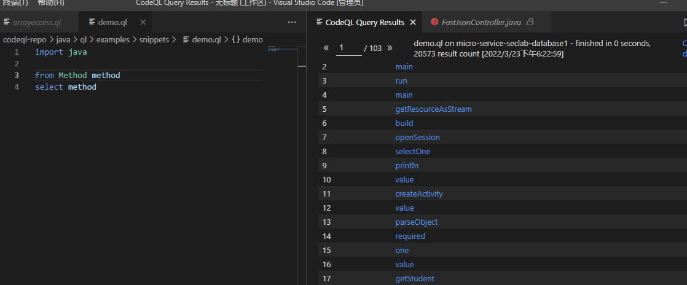Open the value link in row 16
The width and height of the screenshot is (687, 285).
tap(404, 265)
